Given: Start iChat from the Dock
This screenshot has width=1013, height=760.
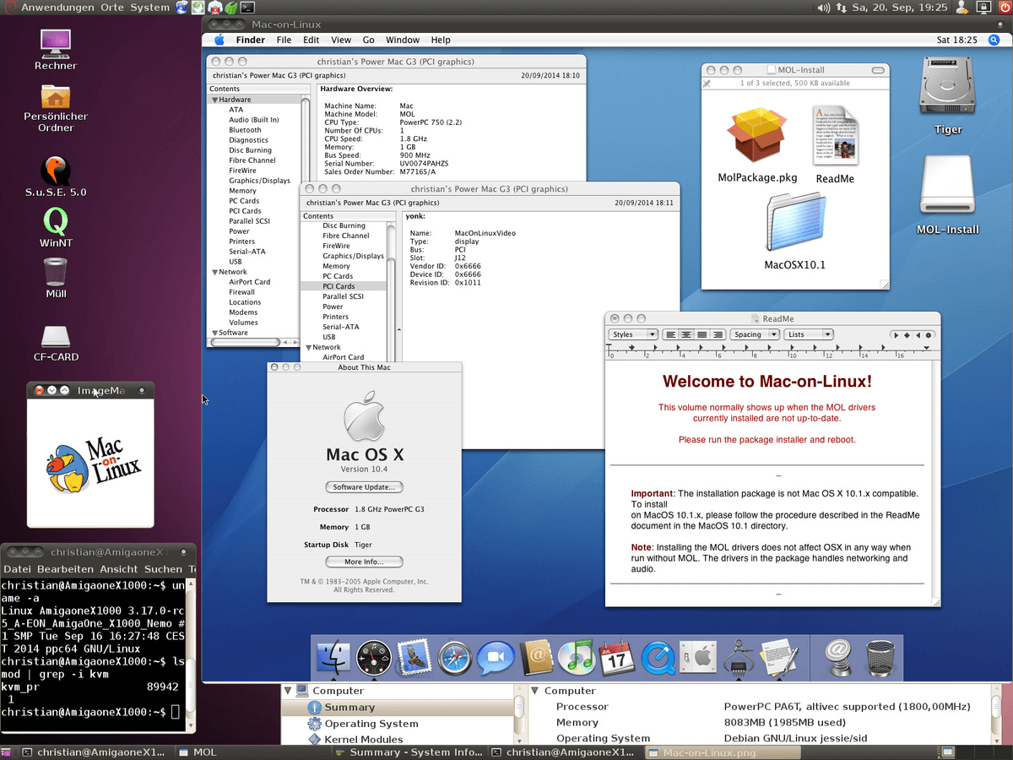Looking at the screenshot, I should click(494, 658).
